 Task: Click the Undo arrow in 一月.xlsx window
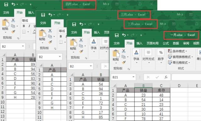coord(124,35)
